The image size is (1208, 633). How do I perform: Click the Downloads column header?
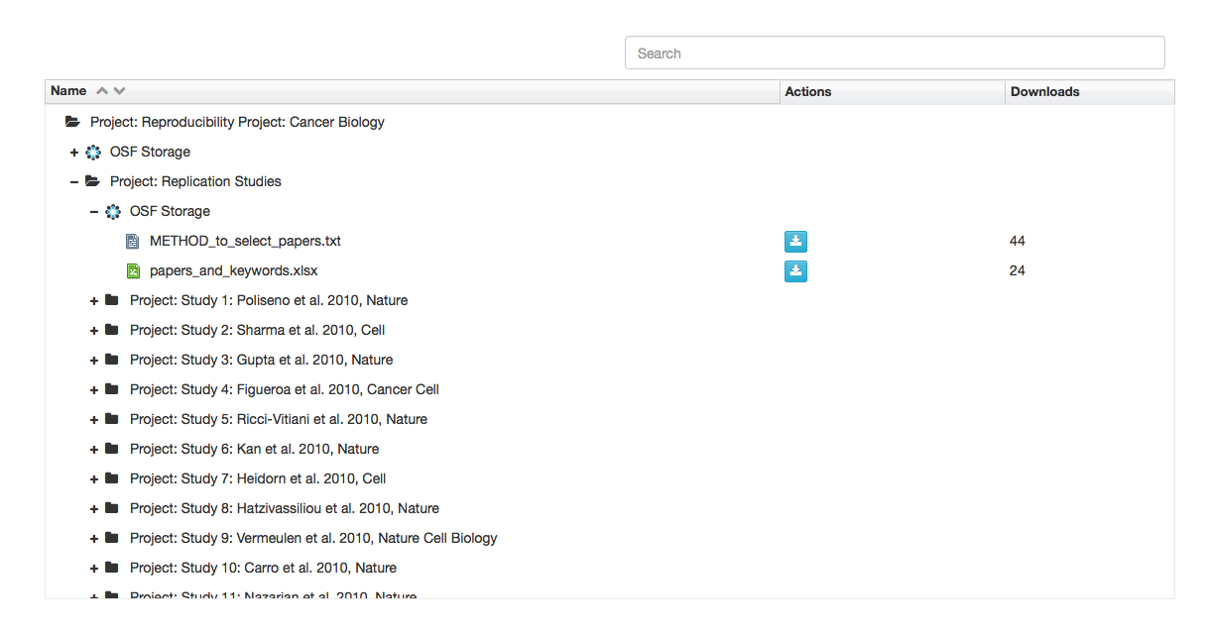click(1044, 90)
